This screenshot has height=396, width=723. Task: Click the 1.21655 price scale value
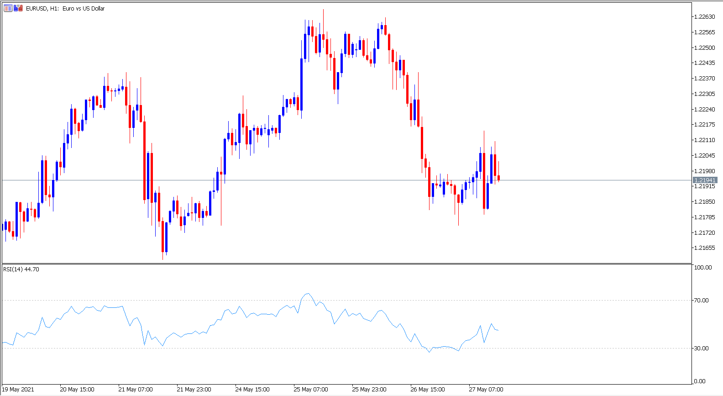pos(704,248)
